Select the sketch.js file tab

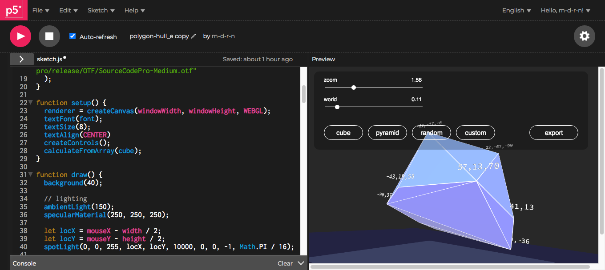tap(49, 59)
